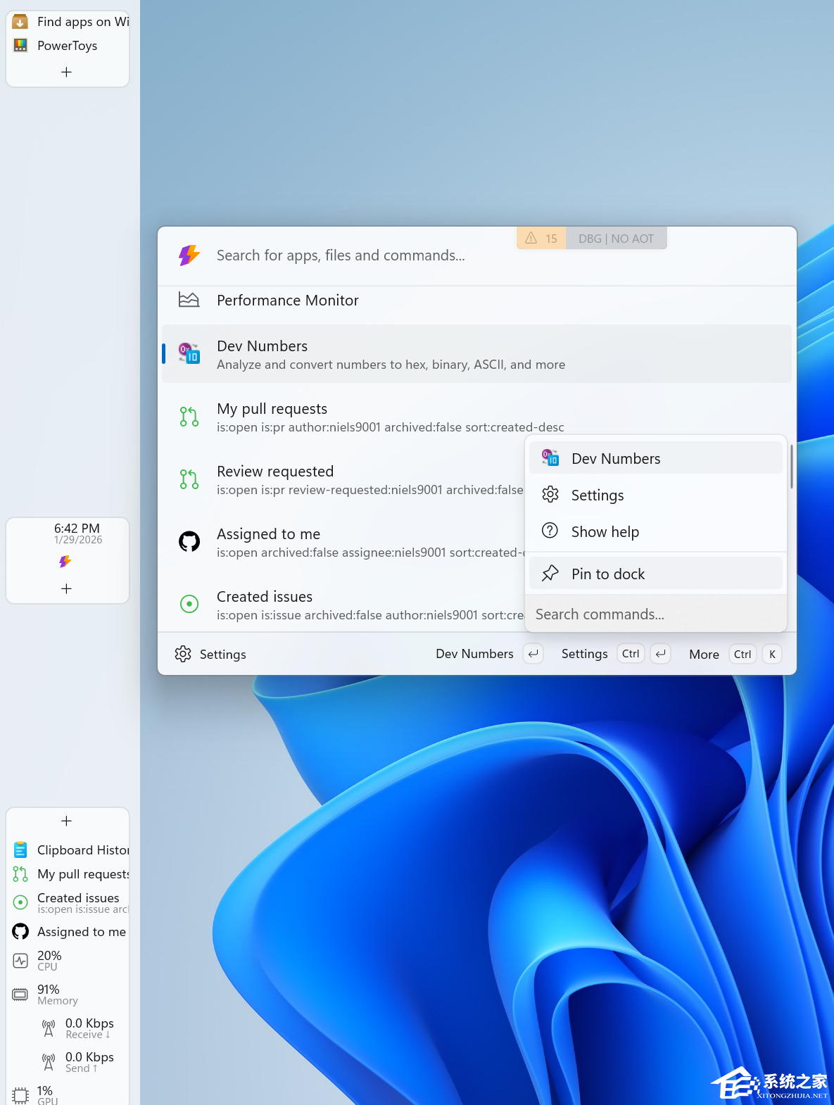Click the Dev Numbers icon in results list

189,353
